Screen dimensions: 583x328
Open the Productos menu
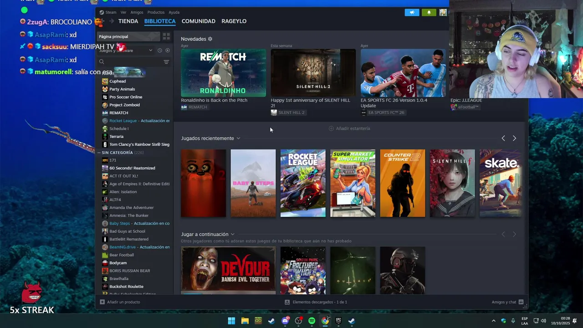click(156, 12)
